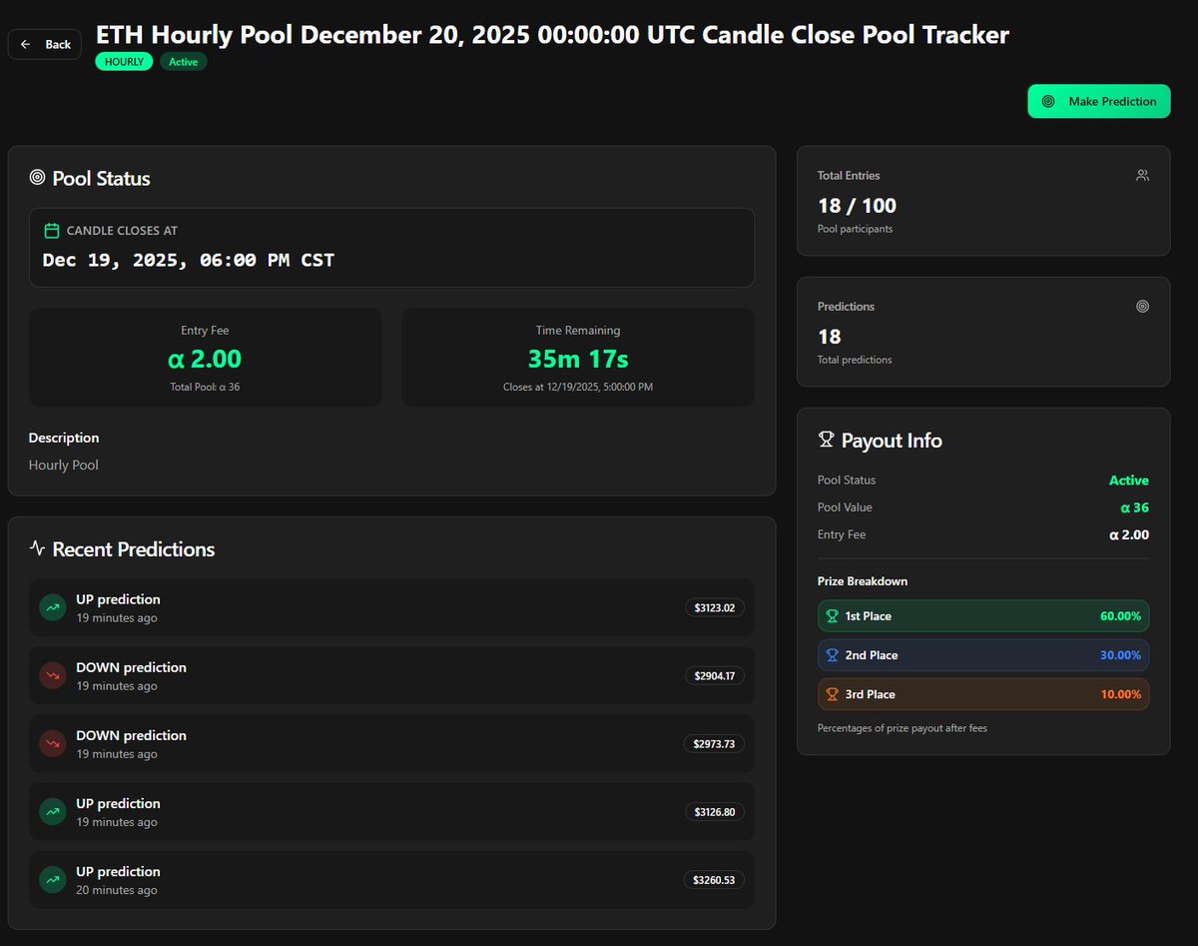The width and height of the screenshot is (1198, 946).
Task: Click the $3126.80 price badge
Action: click(715, 811)
